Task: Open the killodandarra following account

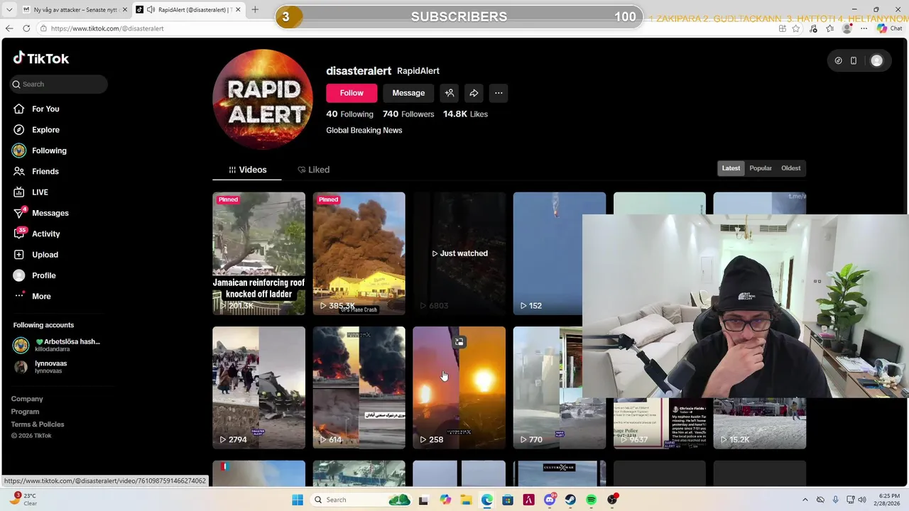Action: pos(57,345)
